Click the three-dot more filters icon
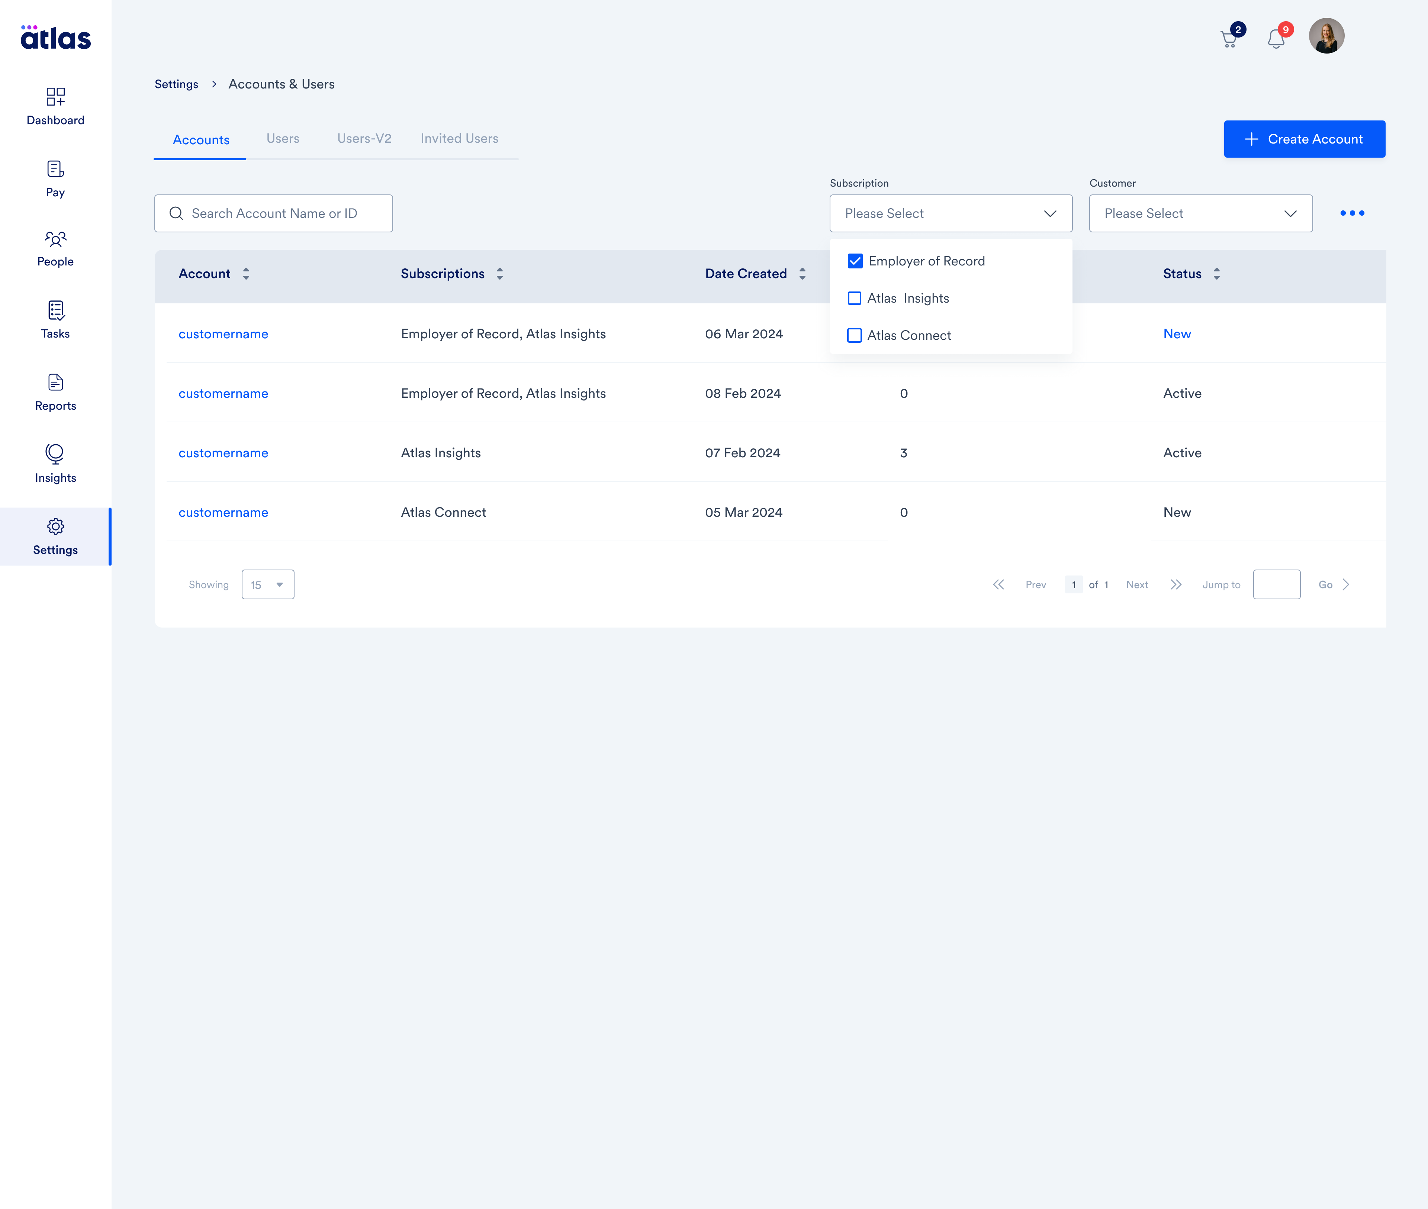 pos(1352,213)
